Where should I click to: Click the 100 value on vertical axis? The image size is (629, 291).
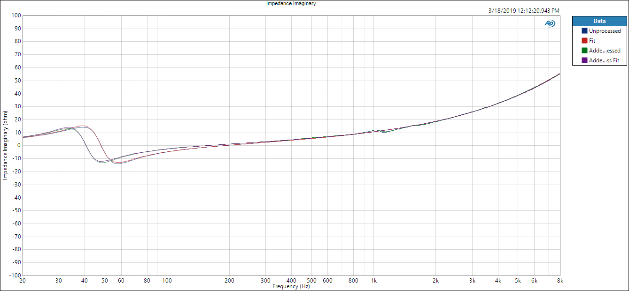16,15
